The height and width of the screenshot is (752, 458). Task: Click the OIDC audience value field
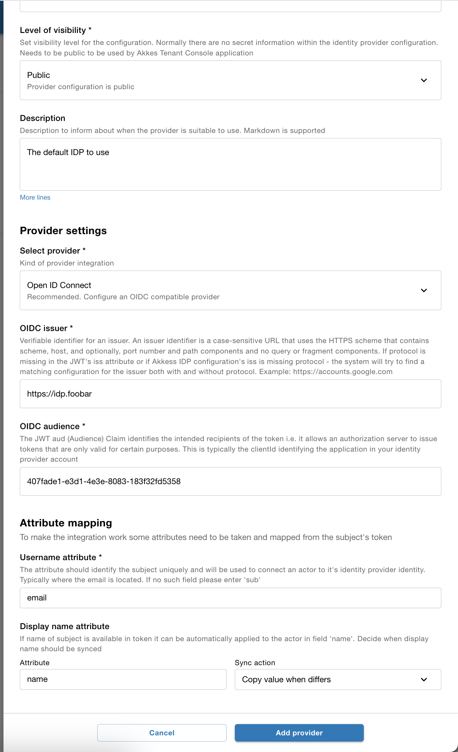(x=231, y=481)
